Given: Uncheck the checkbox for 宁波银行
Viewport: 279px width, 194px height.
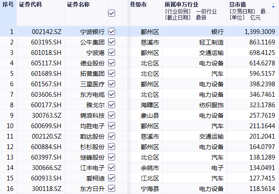Looking at the screenshot, I should tap(112, 32).
